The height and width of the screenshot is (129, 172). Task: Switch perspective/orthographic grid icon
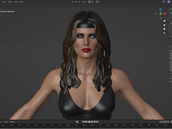point(164,33)
